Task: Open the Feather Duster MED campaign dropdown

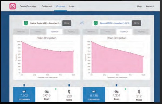Action: (42, 23)
